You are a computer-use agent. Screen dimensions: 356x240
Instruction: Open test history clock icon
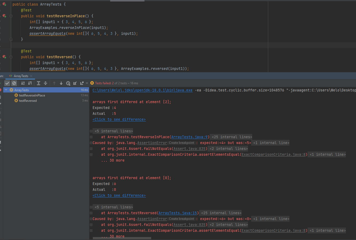(68, 83)
